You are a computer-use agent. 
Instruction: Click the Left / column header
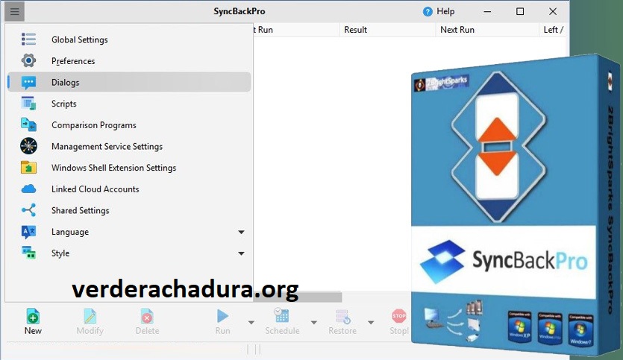pos(554,30)
